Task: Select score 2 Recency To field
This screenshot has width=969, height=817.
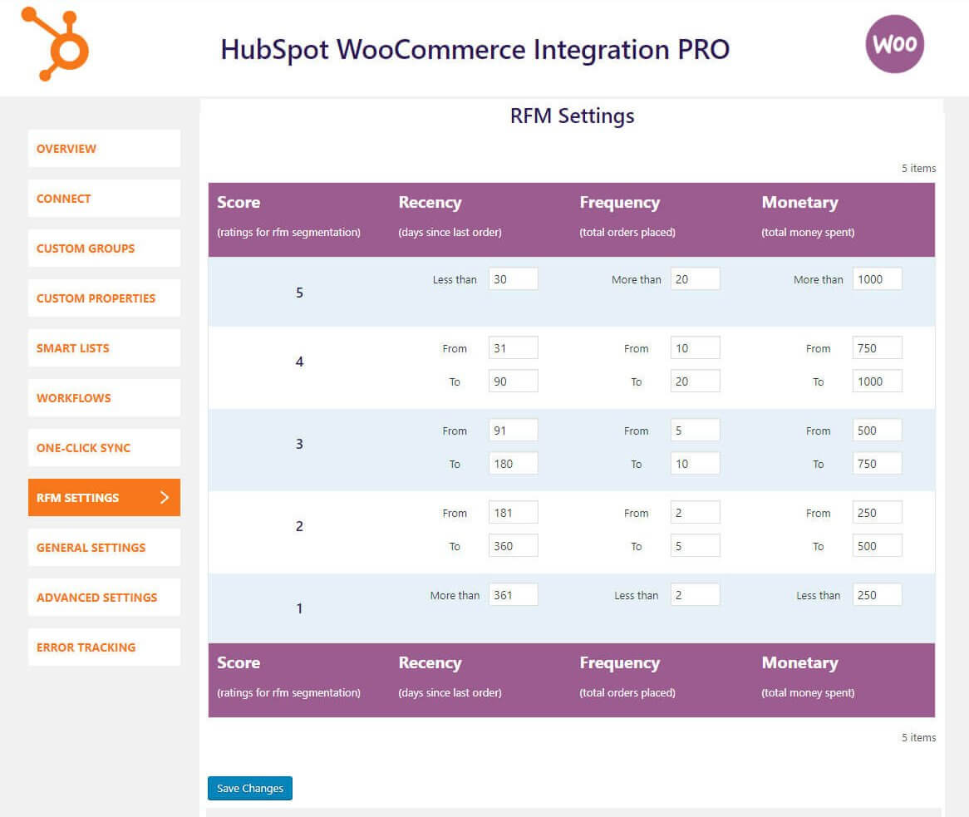Action: [x=513, y=546]
